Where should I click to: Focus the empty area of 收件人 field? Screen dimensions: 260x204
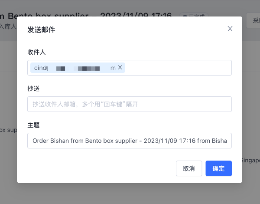point(178,68)
